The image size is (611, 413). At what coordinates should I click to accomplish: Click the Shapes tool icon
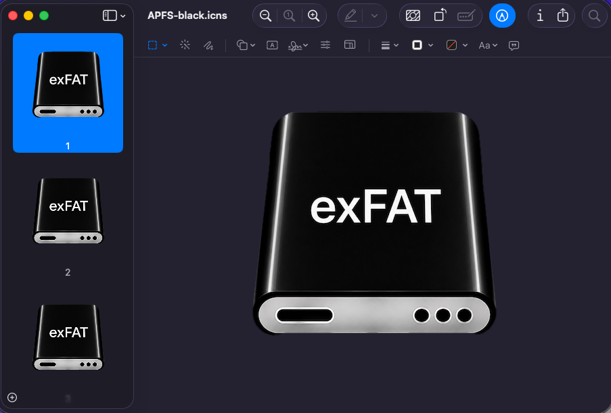coord(242,45)
